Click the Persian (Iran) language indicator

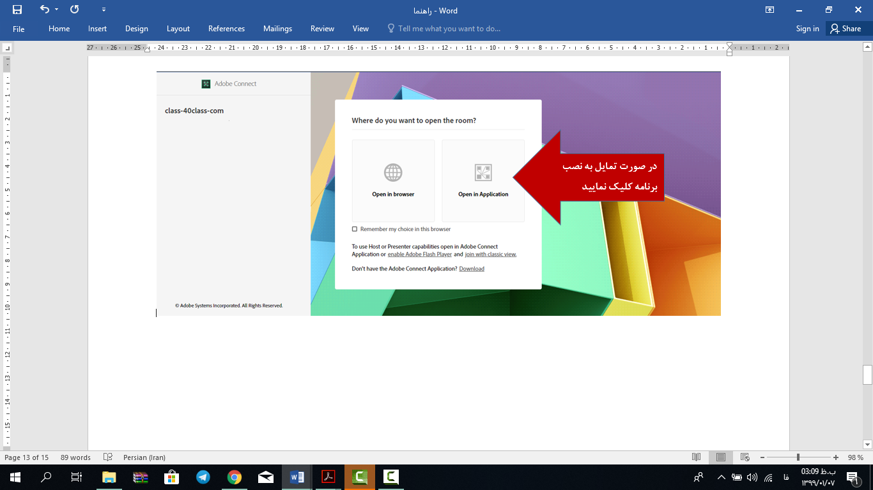click(144, 457)
